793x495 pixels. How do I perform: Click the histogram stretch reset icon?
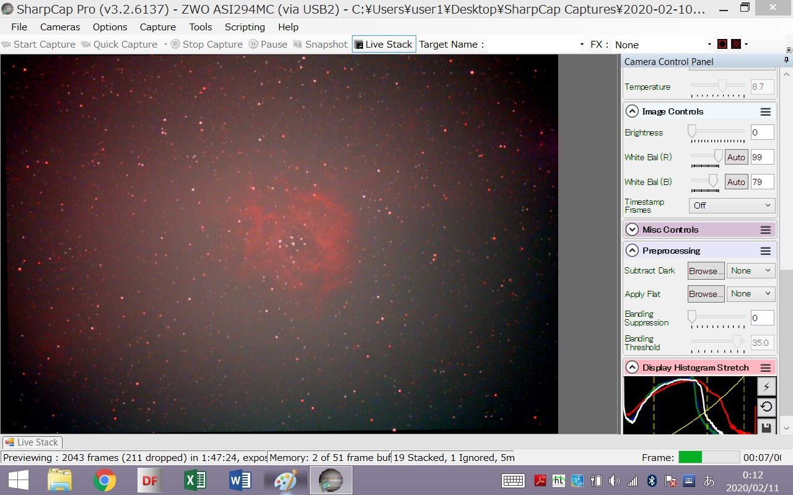[x=766, y=407]
